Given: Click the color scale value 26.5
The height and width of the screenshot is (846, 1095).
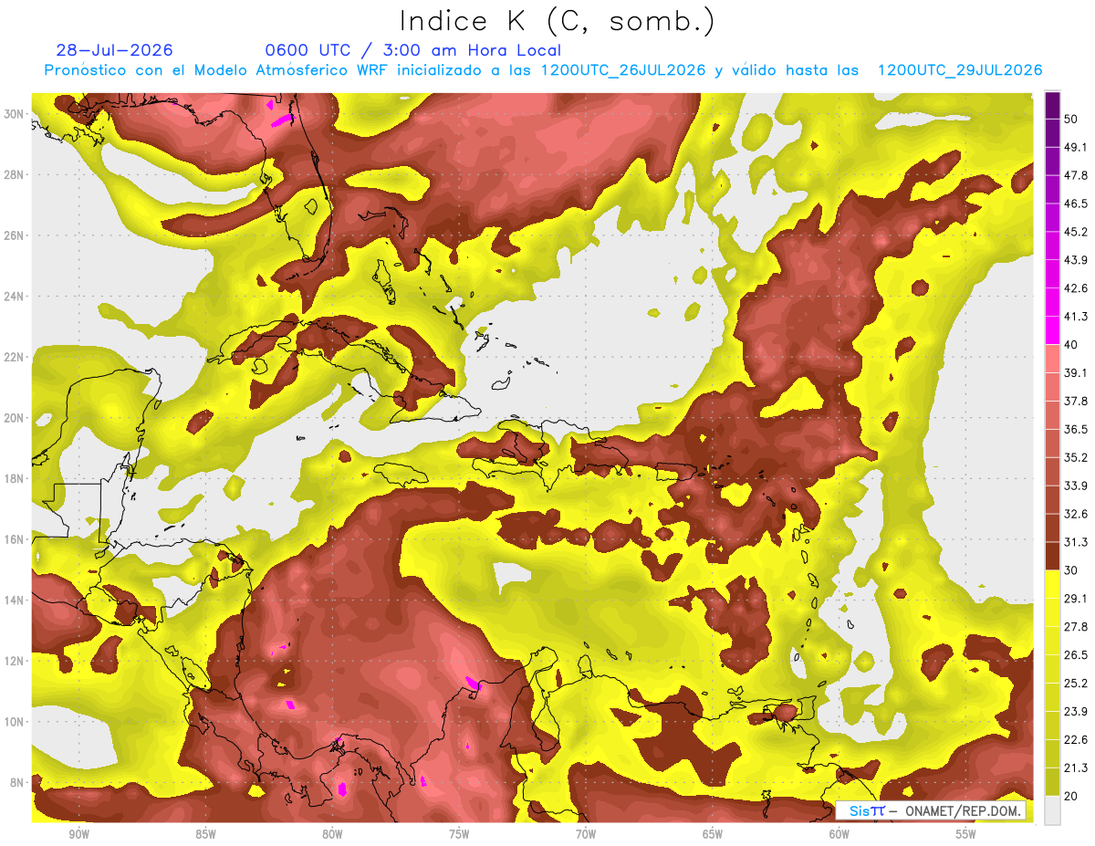Looking at the screenshot, I should (x=1075, y=655).
